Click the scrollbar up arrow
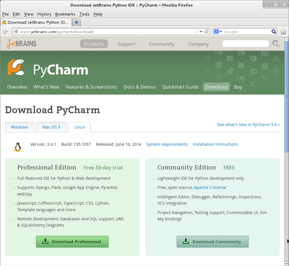 click(286, 39)
